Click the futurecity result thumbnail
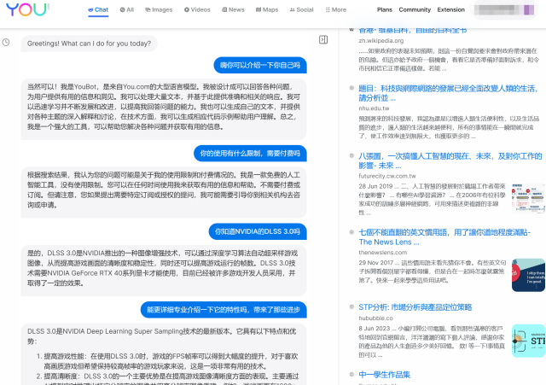This screenshot has height=385, width=546. click(528, 198)
